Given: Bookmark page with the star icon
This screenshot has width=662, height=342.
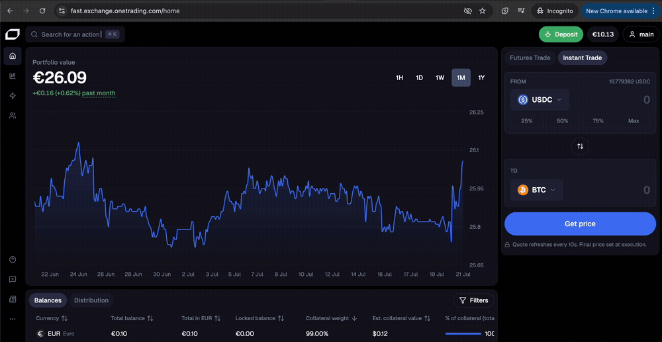Looking at the screenshot, I should click(483, 11).
